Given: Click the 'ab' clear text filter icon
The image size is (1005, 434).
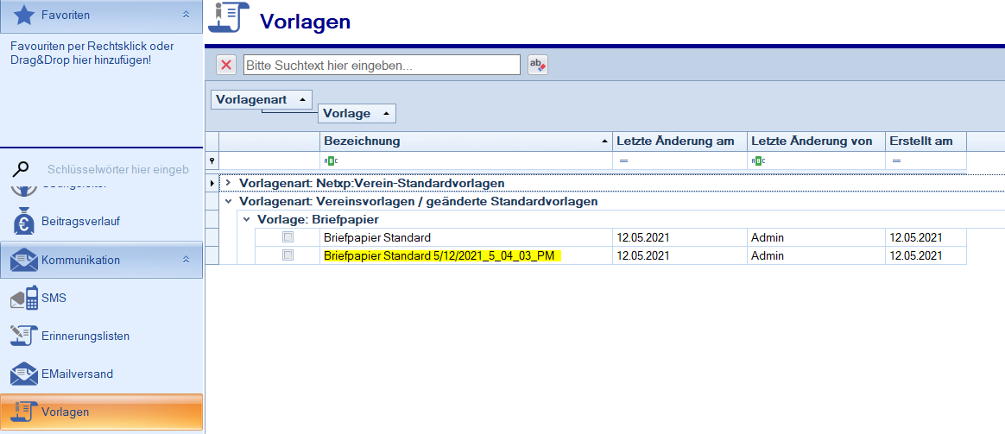Looking at the screenshot, I should [538, 65].
